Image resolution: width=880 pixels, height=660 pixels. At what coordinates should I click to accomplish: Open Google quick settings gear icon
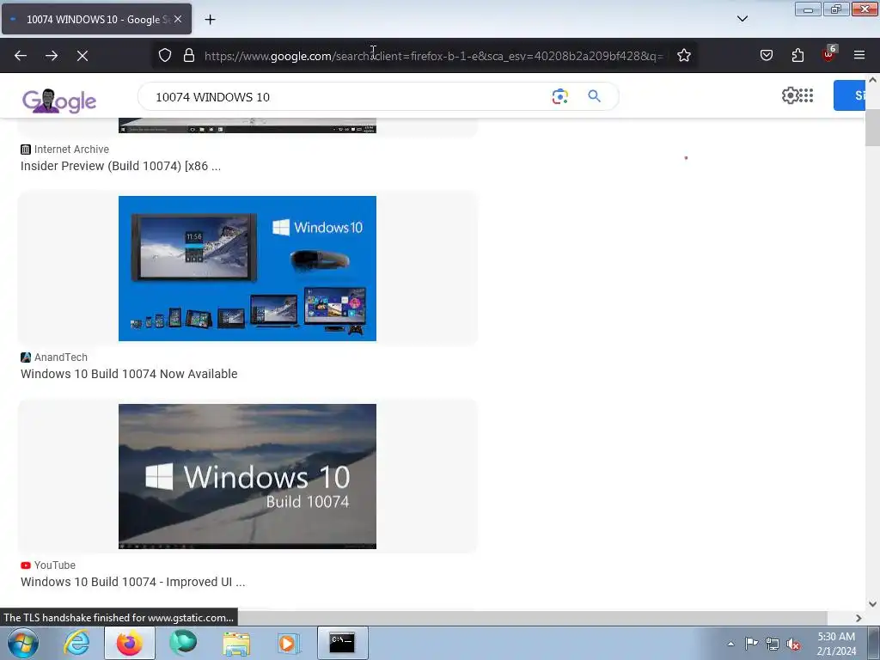pyautogui.click(x=790, y=95)
